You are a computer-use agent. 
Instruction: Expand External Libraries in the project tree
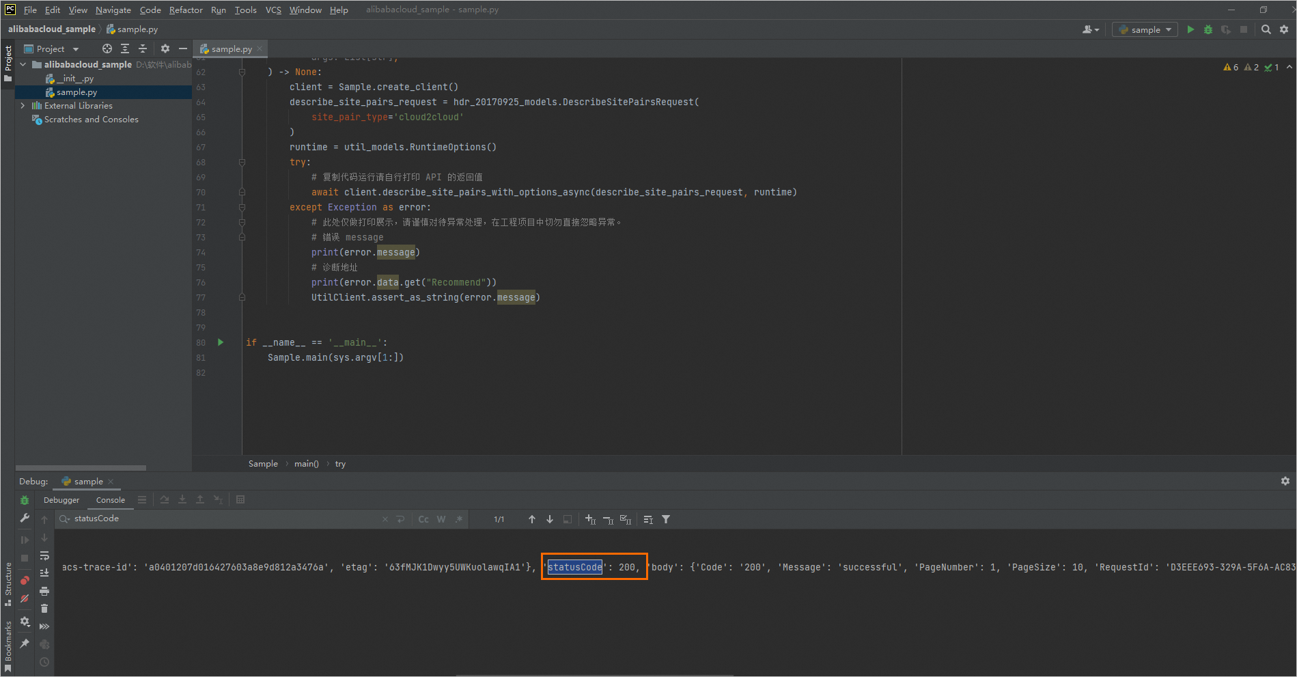click(x=23, y=106)
